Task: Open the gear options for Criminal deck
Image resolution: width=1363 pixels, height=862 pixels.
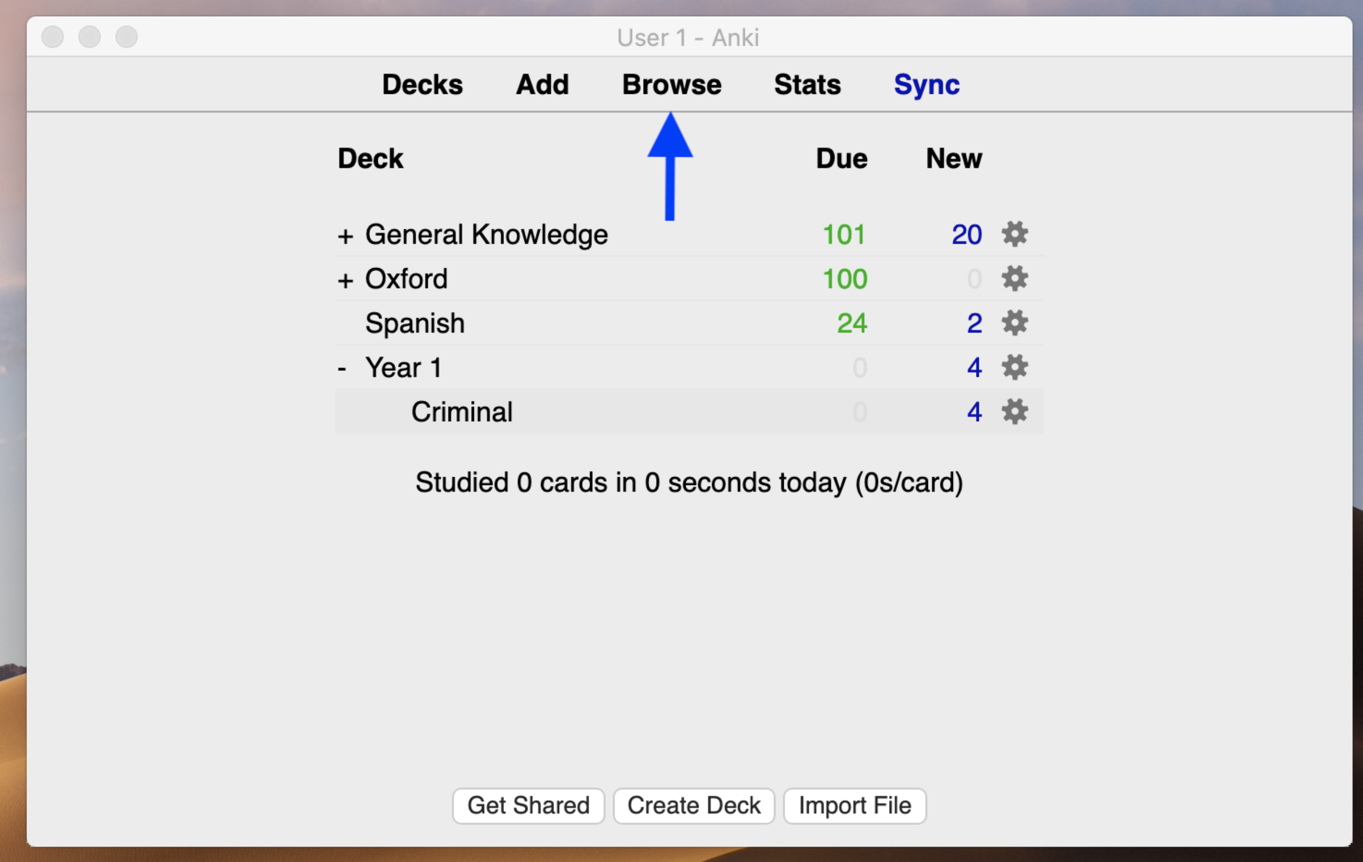Action: [x=1014, y=412]
